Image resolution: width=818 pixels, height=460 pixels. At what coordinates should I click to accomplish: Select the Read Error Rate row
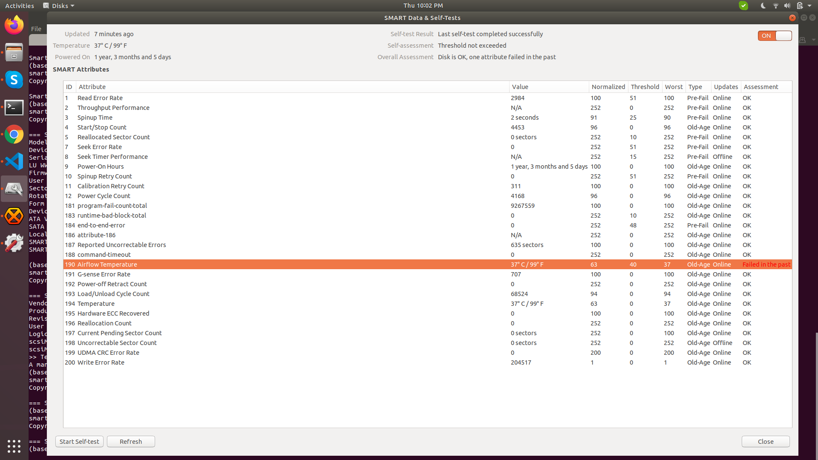[x=428, y=98]
